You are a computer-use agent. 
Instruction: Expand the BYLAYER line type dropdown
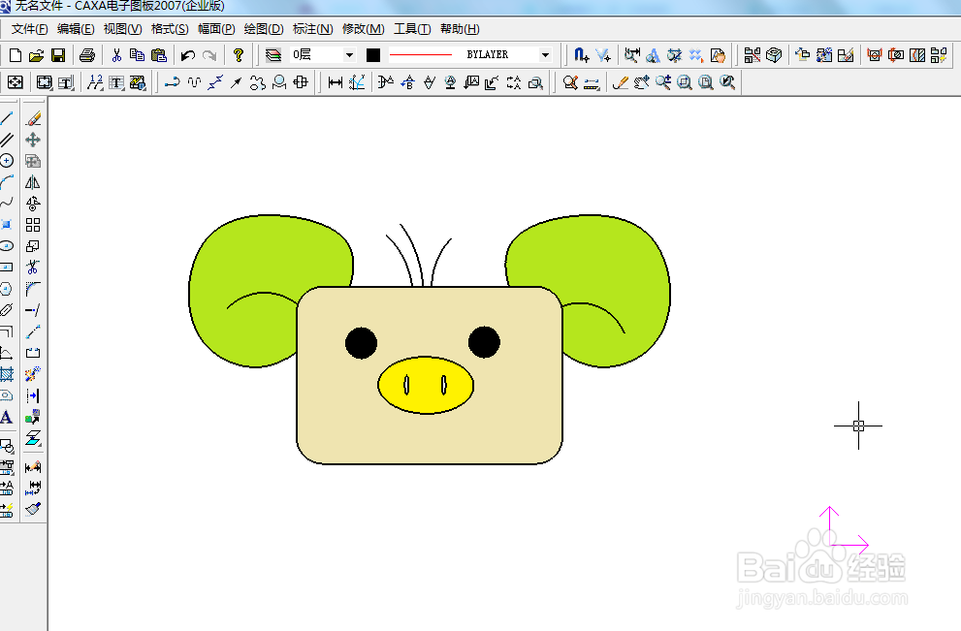[545, 55]
